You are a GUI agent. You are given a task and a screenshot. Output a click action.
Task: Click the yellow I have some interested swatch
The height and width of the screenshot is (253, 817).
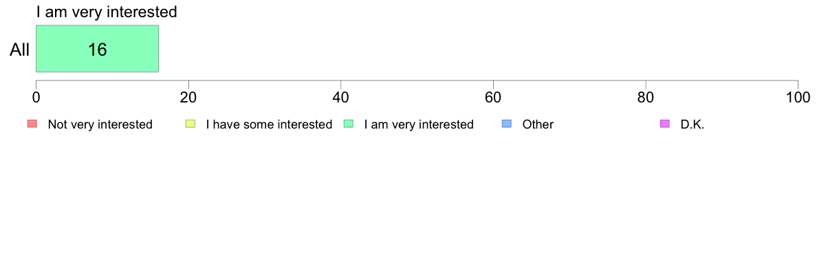tap(190, 124)
